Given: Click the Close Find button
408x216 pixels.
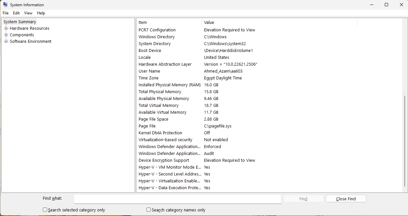Looking at the screenshot, I should pyautogui.click(x=346, y=199).
